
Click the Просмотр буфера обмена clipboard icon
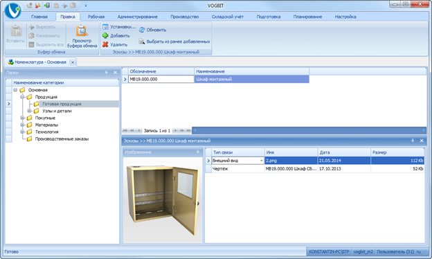[82, 31]
